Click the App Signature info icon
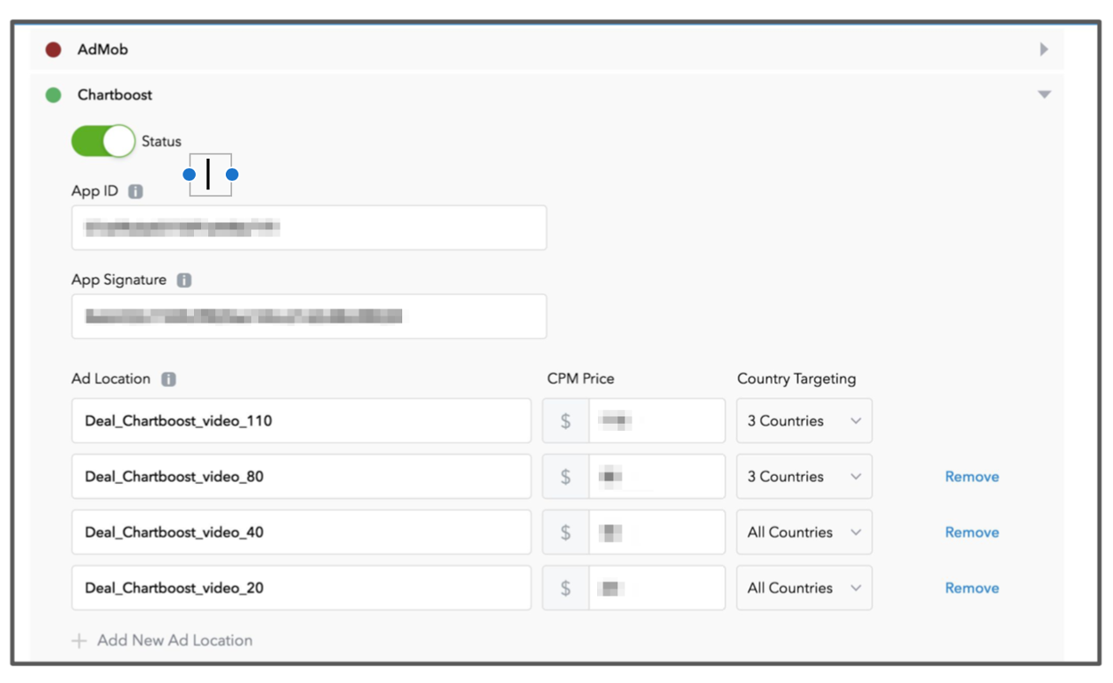This screenshot has height=683, width=1113. [183, 280]
